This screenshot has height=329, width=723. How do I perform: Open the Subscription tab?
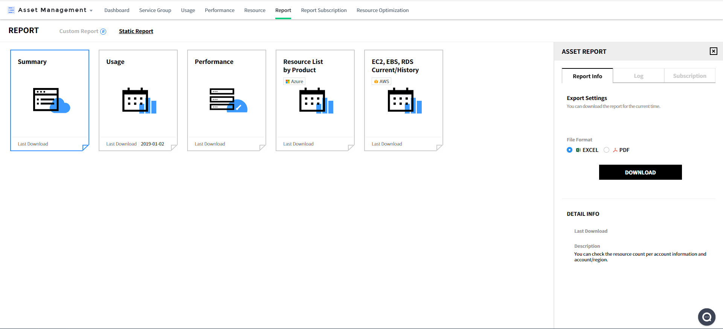click(689, 76)
